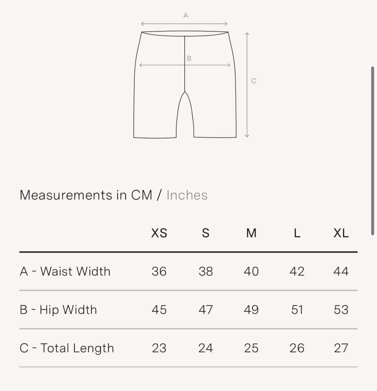The width and height of the screenshot is (377, 391).
Task: Click the B - Hip Width row label
Action: click(x=58, y=310)
